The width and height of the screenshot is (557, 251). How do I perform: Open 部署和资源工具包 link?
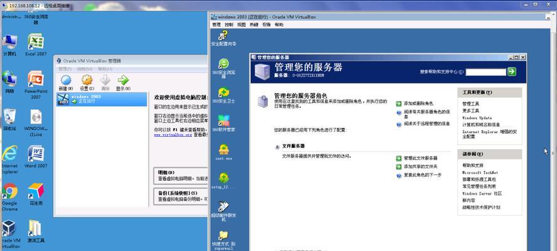pyautogui.click(x=479, y=179)
